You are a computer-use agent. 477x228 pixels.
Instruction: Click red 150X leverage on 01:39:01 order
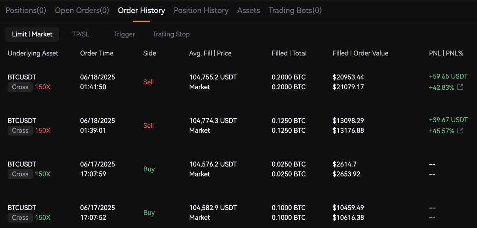pos(43,130)
